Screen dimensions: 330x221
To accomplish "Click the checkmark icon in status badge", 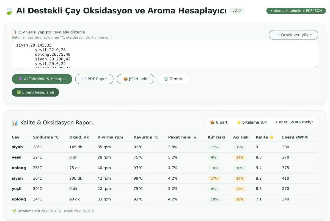I will [x=19, y=92].
